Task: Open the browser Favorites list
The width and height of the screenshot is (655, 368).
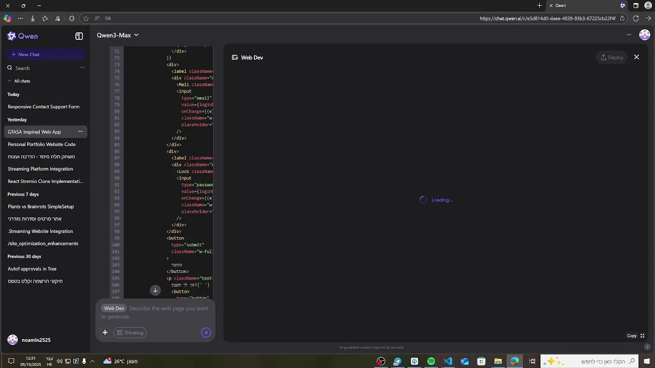Action: coord(45,18)
